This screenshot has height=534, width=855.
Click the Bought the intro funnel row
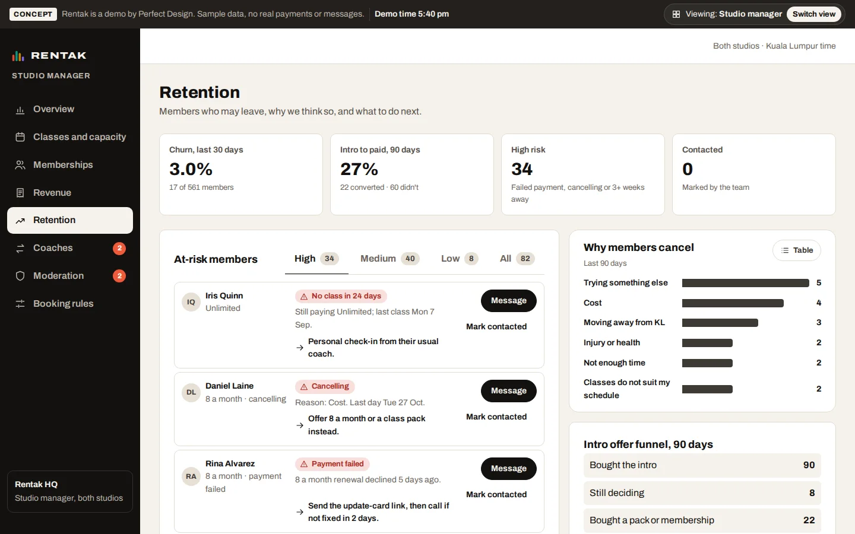[702, 466]
